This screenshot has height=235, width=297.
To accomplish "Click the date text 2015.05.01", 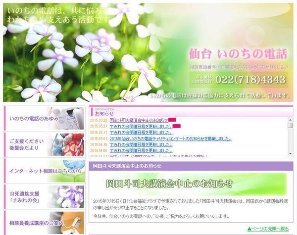I will (x=99, y=139).
